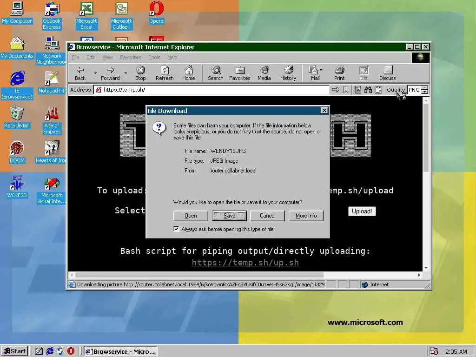Open the Back button history dropdown arrow

click(x=95, y=73)
